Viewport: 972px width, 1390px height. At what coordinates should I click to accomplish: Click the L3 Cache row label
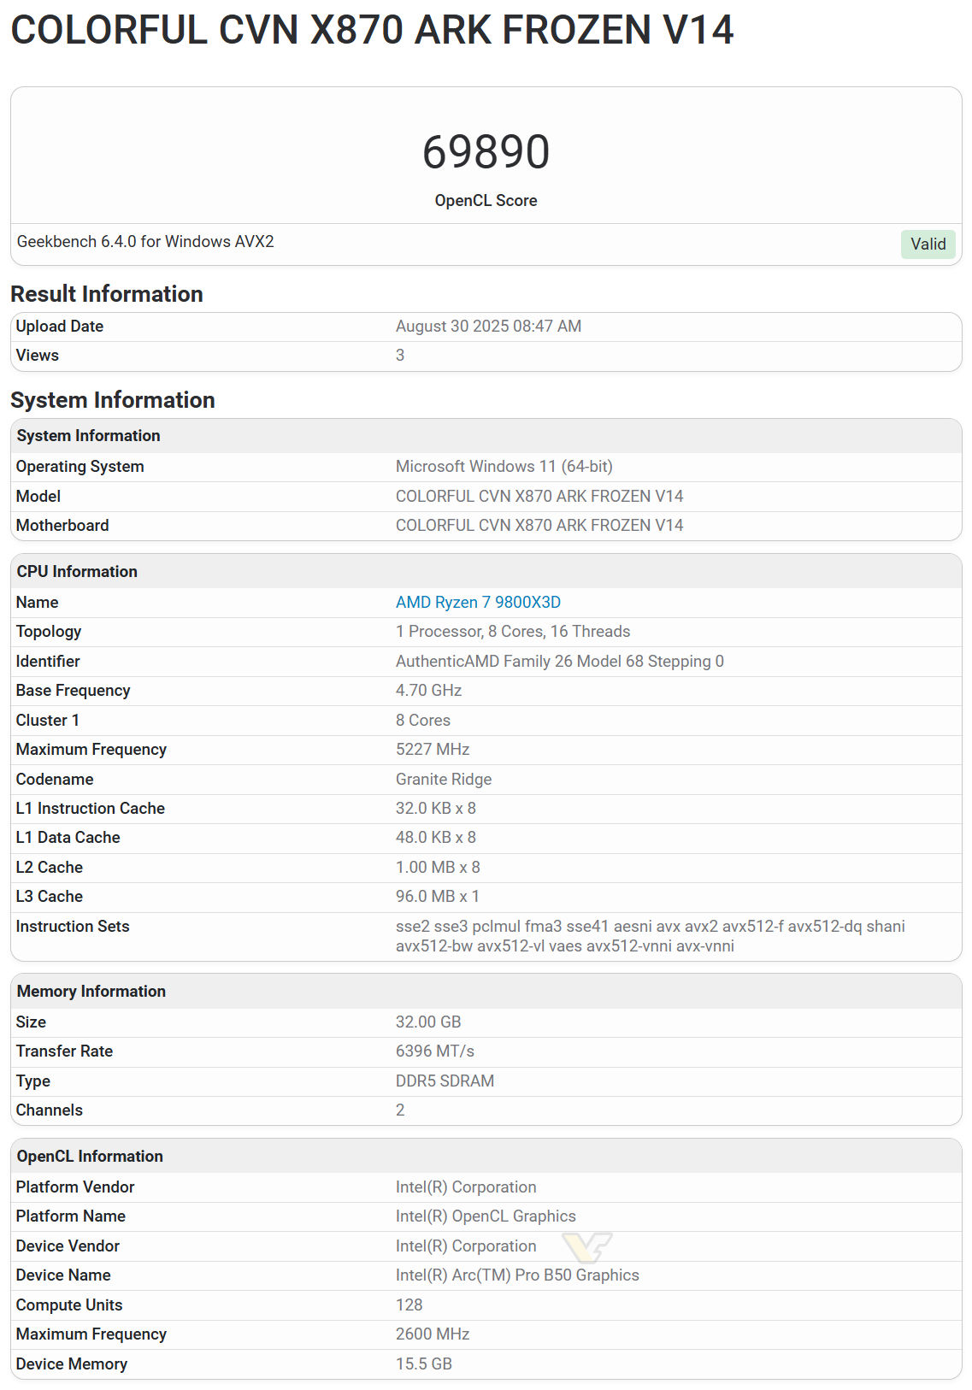(50, 897)
